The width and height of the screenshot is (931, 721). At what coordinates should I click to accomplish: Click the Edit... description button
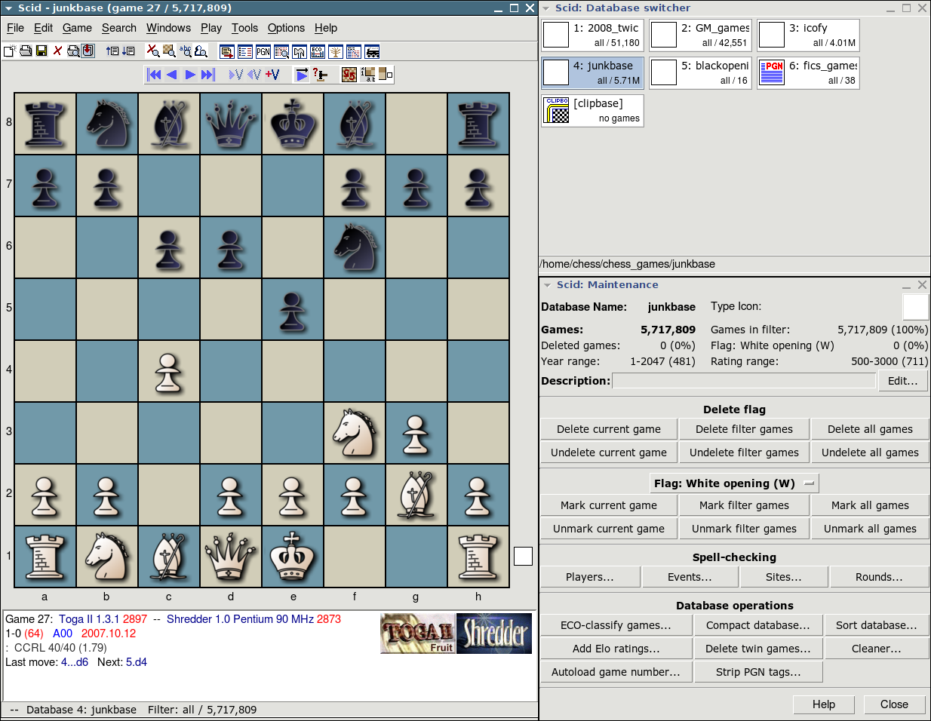(x=902, y=381)
